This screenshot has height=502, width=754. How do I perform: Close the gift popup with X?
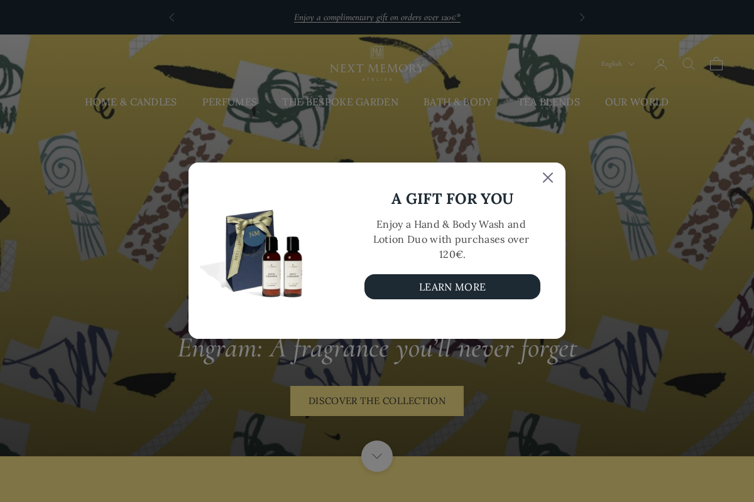pyautogui.click(x=548, y=178)
